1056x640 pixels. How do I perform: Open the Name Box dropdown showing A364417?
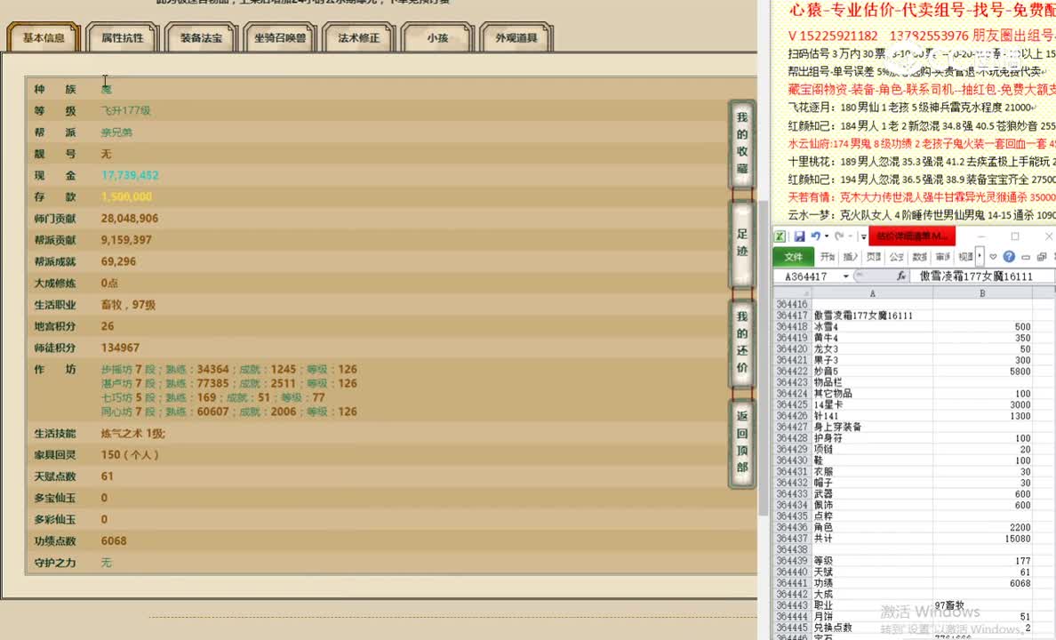coord(845,276)
